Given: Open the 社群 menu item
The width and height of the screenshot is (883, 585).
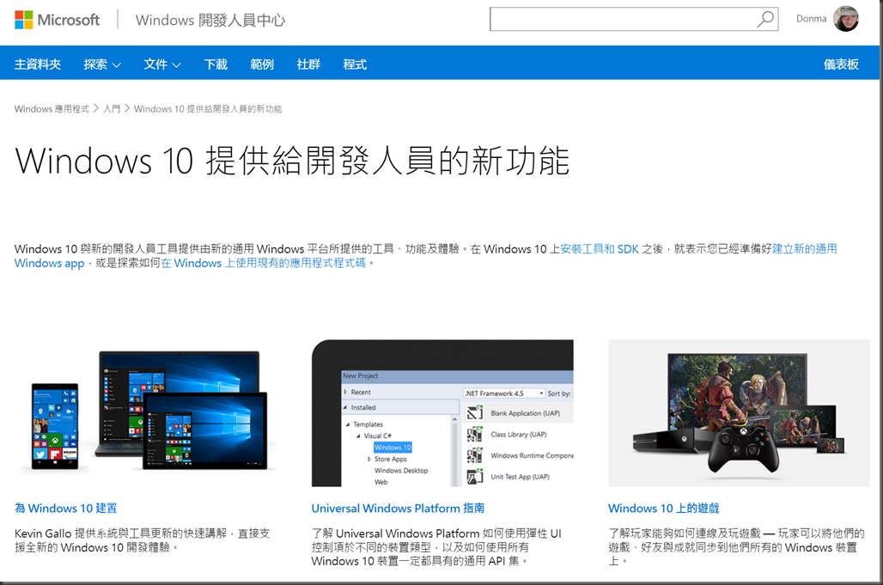Looking at the screenshot, I should click(308, 64).
